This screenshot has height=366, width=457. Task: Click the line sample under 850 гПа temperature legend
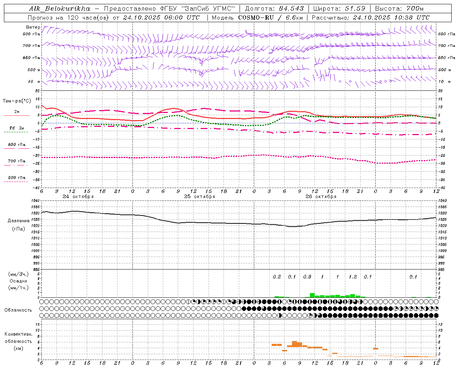coord(16,149)
